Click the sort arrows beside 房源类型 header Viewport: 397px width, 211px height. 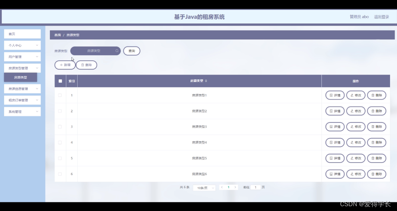[206, 81]
